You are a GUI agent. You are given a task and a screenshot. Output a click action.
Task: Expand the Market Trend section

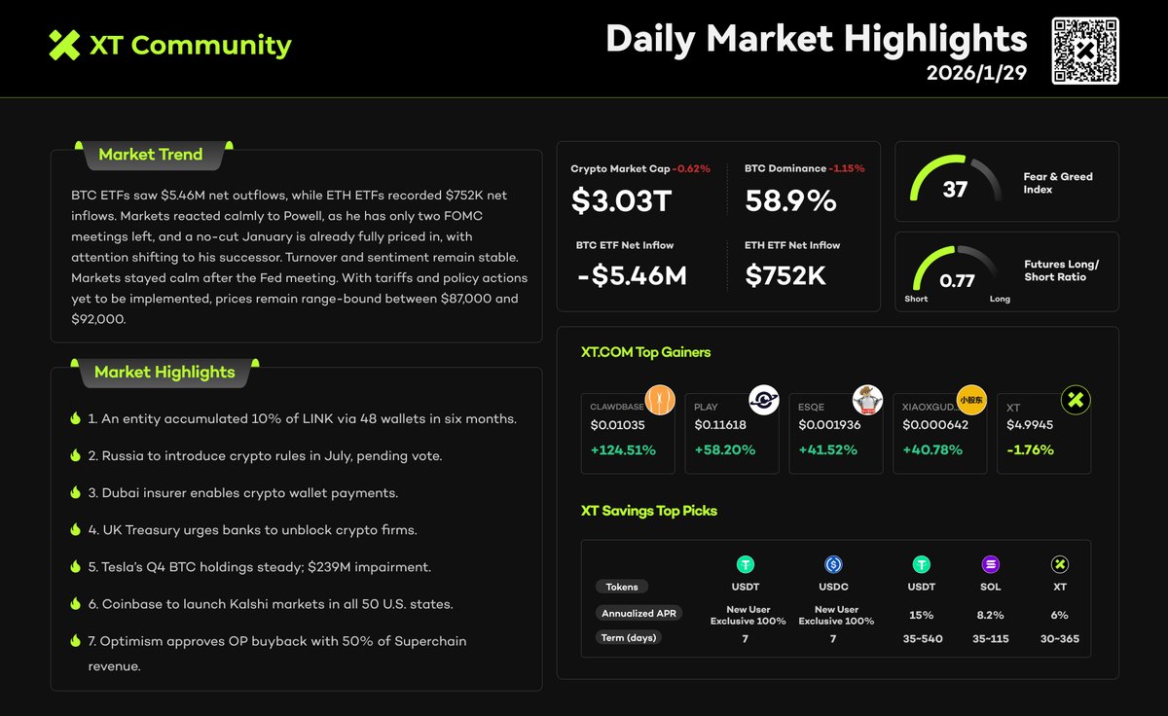tap(152, 155)
